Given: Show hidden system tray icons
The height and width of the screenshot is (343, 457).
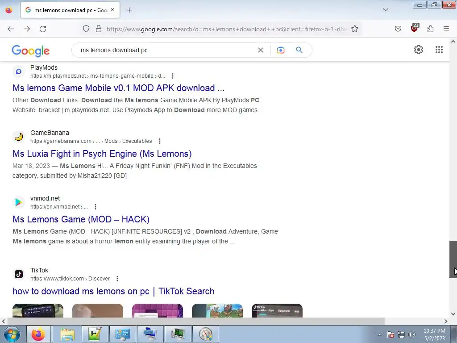Looking at the screenshot, I should point(379,335).
